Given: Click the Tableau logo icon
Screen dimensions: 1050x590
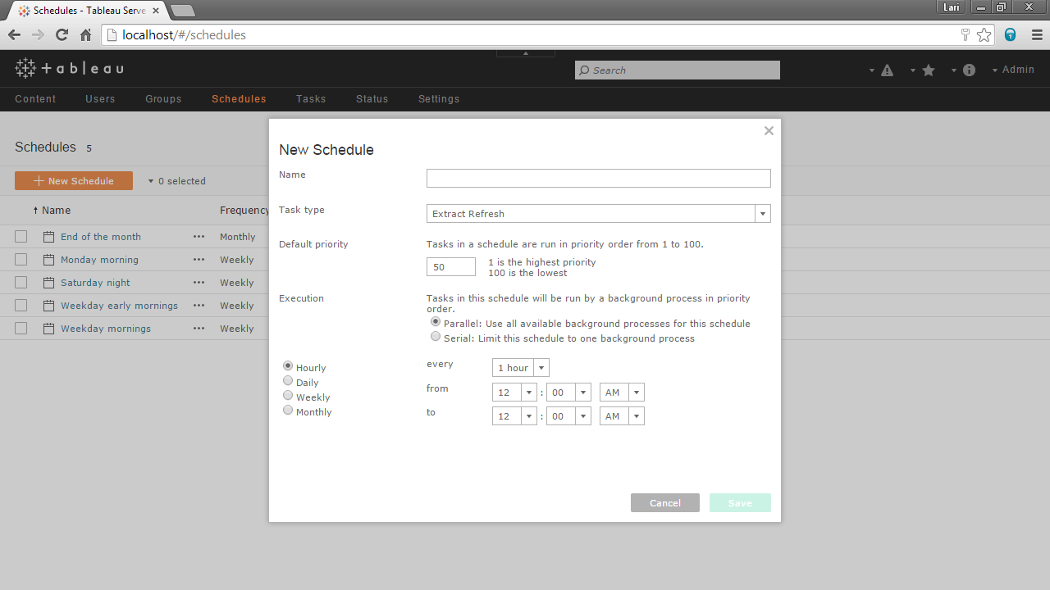Looking at the screenshot, I should coord(25,69).
